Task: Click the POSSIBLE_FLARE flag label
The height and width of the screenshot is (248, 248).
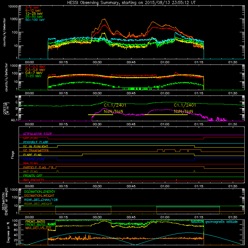Action: pyautogui.click(x=36, y=142)
